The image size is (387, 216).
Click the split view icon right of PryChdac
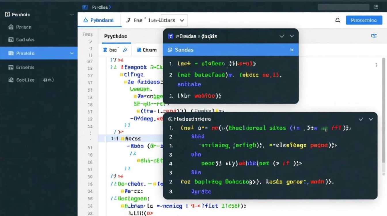[x=374, y=36]
